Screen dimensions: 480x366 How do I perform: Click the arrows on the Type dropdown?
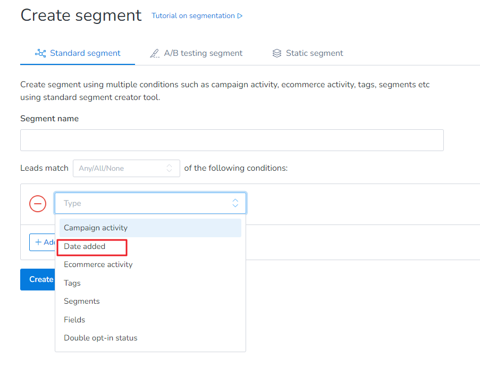pyautogui.click(x=235, y=203)
